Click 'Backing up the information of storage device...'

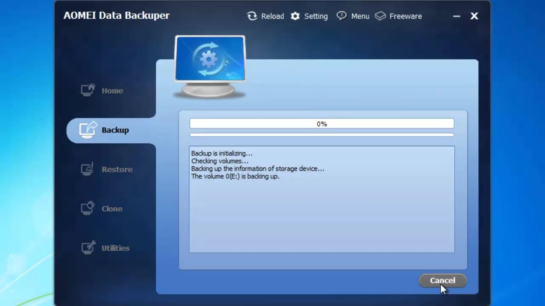[258, 169]
